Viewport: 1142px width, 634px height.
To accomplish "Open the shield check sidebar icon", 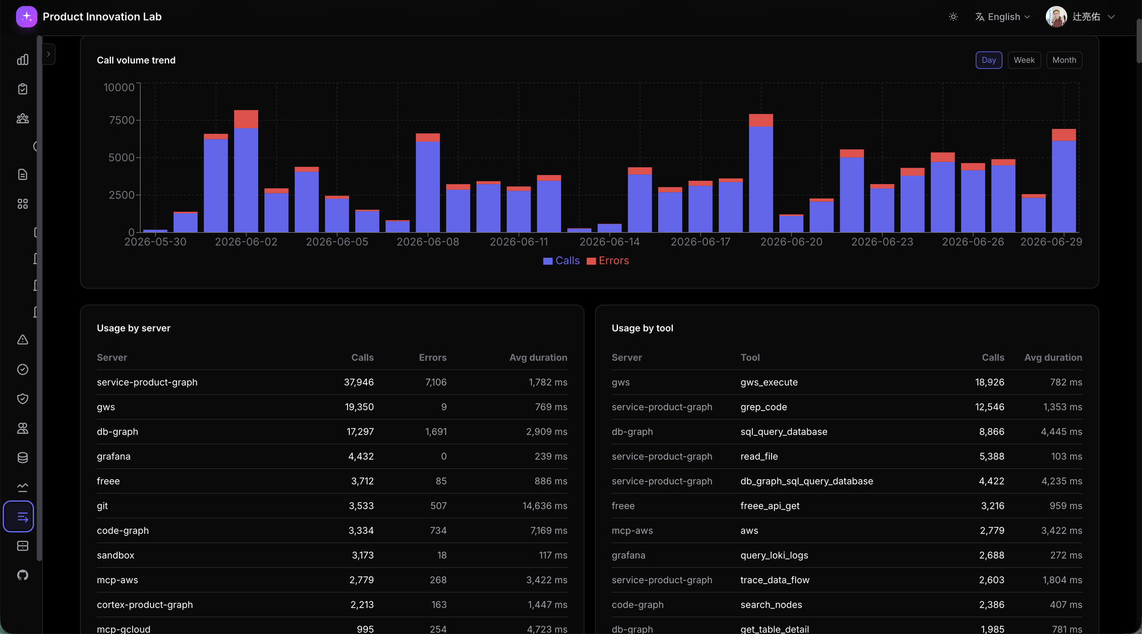I will coord(23,398).
